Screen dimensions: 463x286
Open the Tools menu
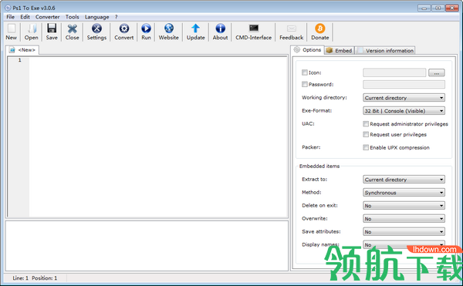pyautogui.click(x=72, y=17)
